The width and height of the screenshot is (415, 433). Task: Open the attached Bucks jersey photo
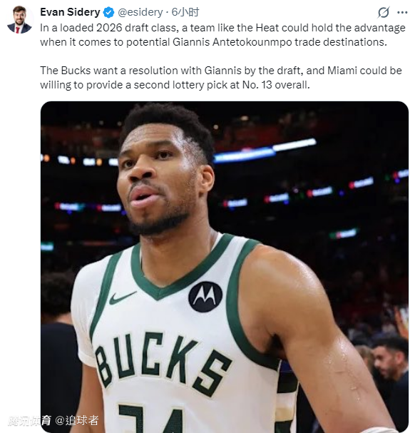[225, 267]
